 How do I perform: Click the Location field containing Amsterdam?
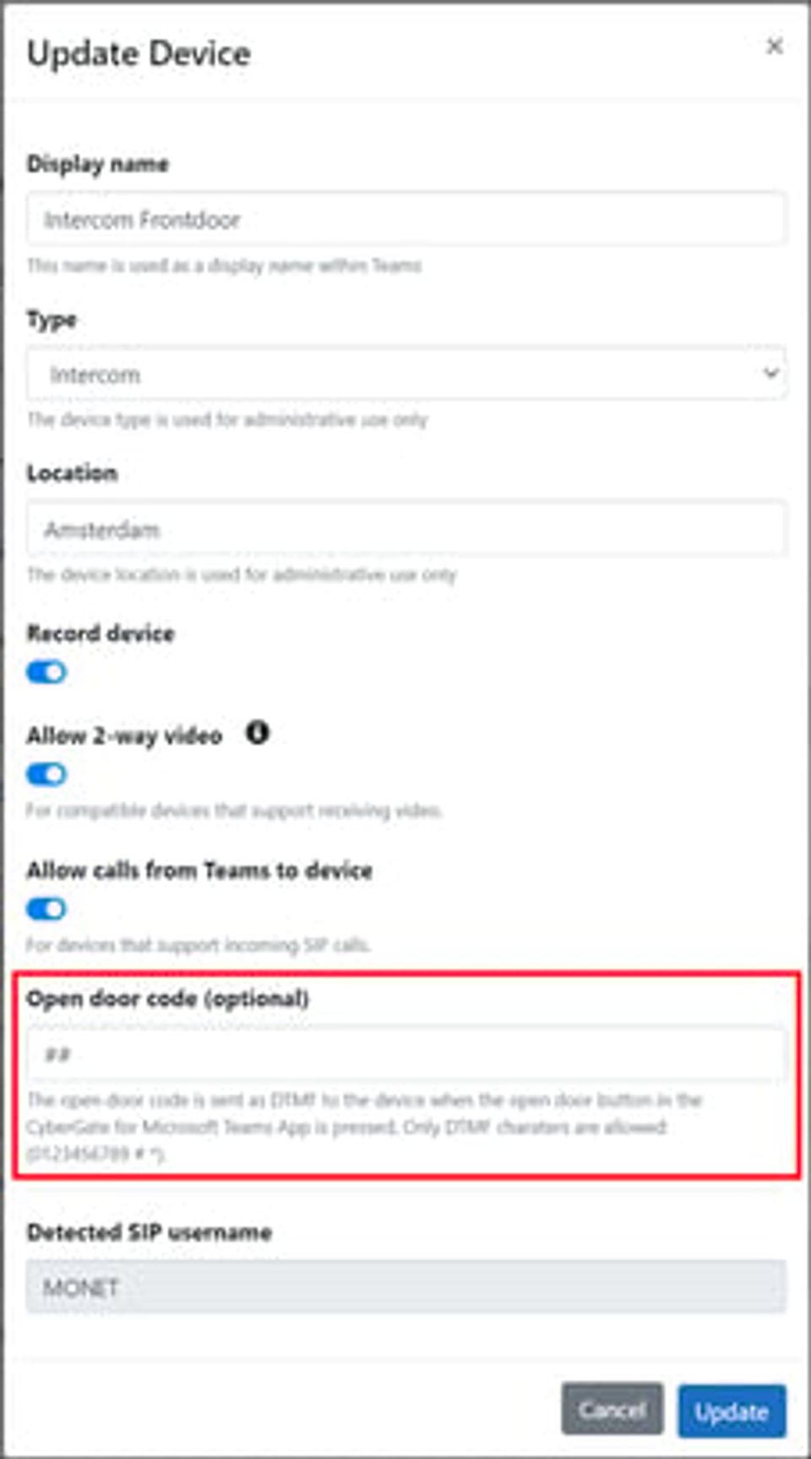point(406,529)
